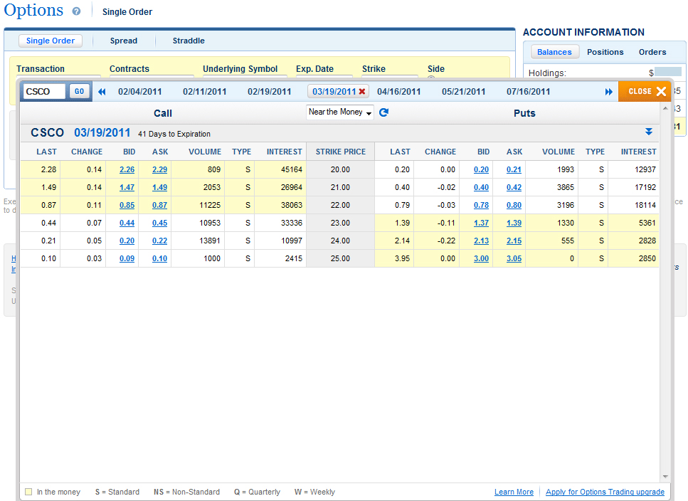
Task: Open the Balances account tab
Action: pos(555,52)
